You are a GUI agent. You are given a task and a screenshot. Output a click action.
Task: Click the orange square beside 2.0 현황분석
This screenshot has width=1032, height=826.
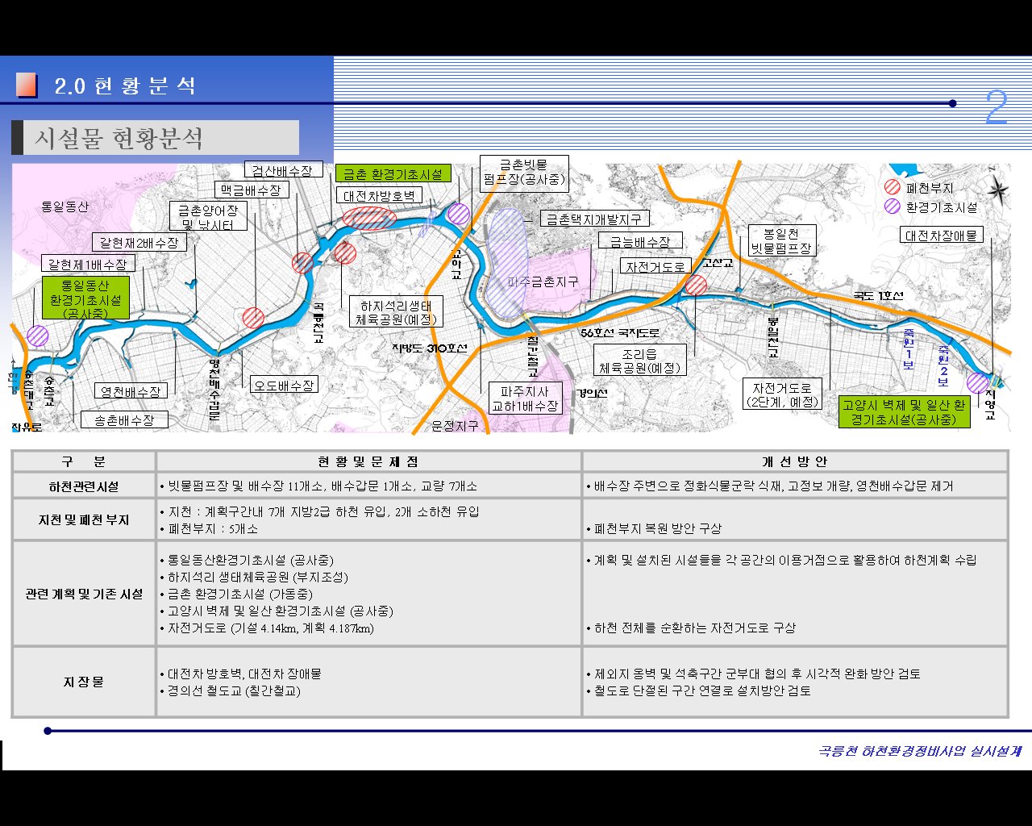click(27, 86)
